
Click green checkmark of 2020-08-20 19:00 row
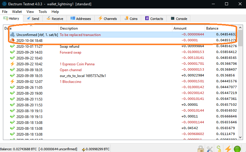(x=12, y=93)
